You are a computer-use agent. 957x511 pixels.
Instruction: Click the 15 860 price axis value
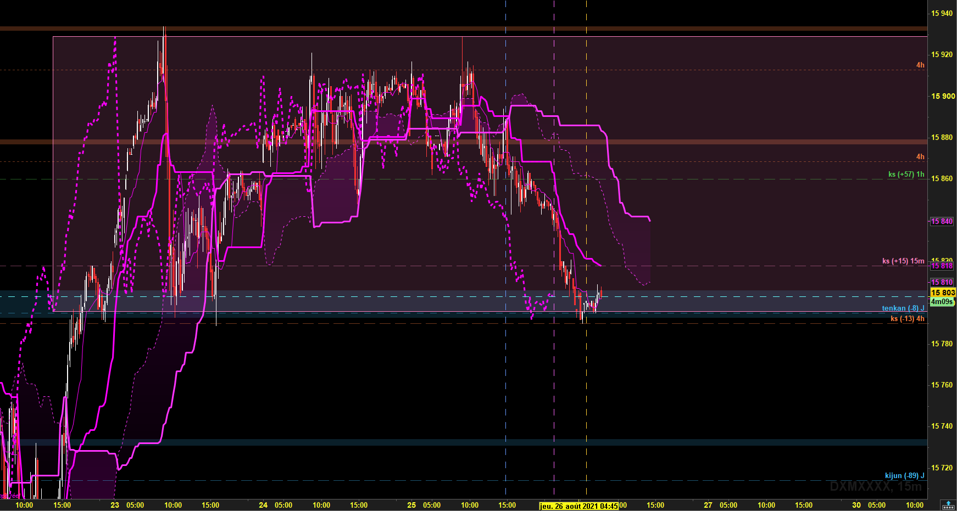pyautogui.click(x=942, y=178)
